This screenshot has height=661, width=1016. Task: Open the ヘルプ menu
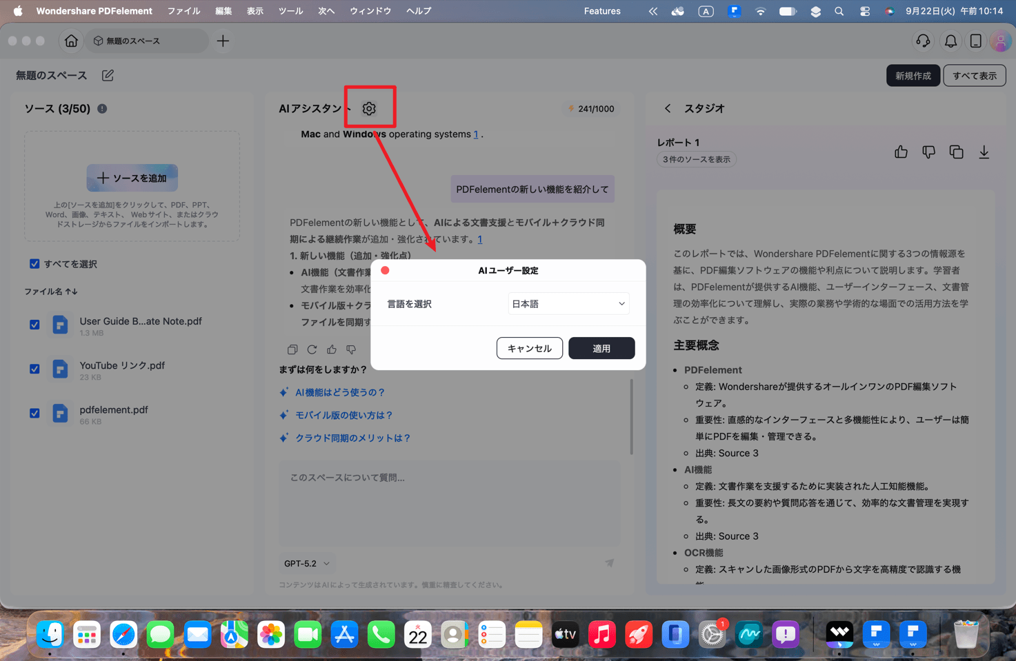(419, 11)
